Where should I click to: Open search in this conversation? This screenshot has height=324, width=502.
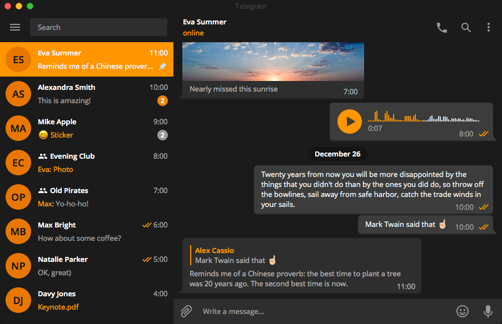point(466,28)
